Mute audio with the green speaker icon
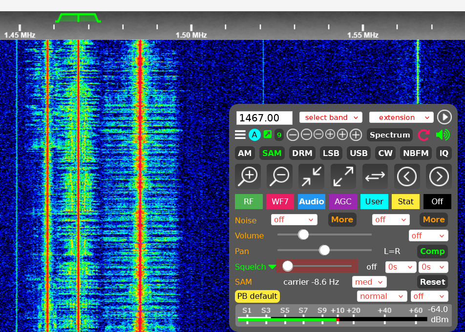The image size is (465, 332). (443, 135)
